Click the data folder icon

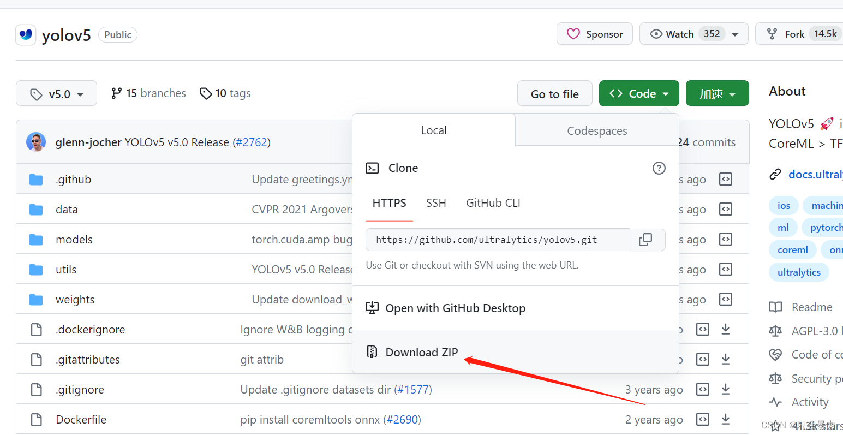coord(36,210)
